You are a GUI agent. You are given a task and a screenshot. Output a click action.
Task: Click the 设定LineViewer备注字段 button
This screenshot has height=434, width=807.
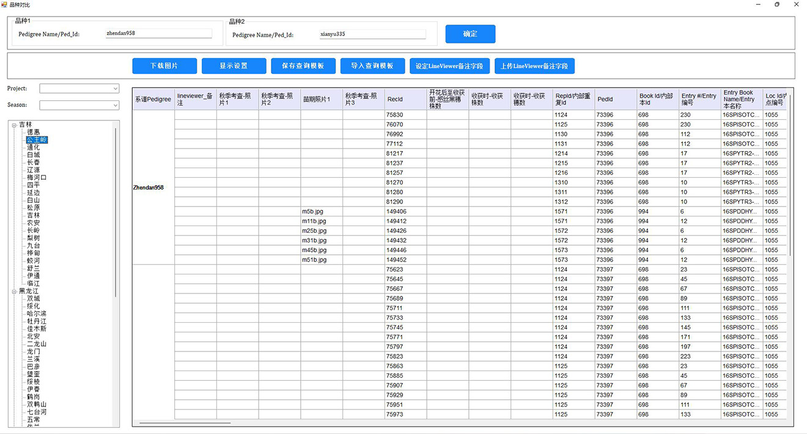pyautogui.click(x=449, y=66)
